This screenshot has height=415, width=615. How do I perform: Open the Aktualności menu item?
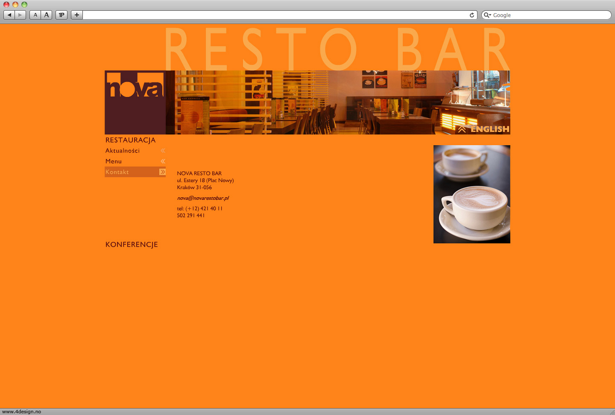[x=123, y=151]
